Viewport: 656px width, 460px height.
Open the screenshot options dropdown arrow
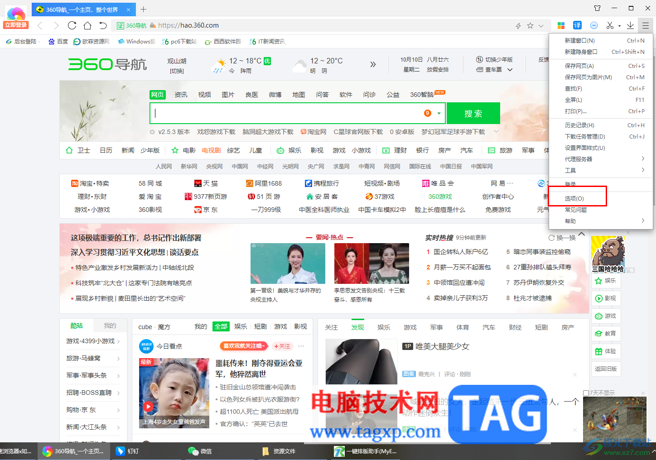[x=619, y=26]
